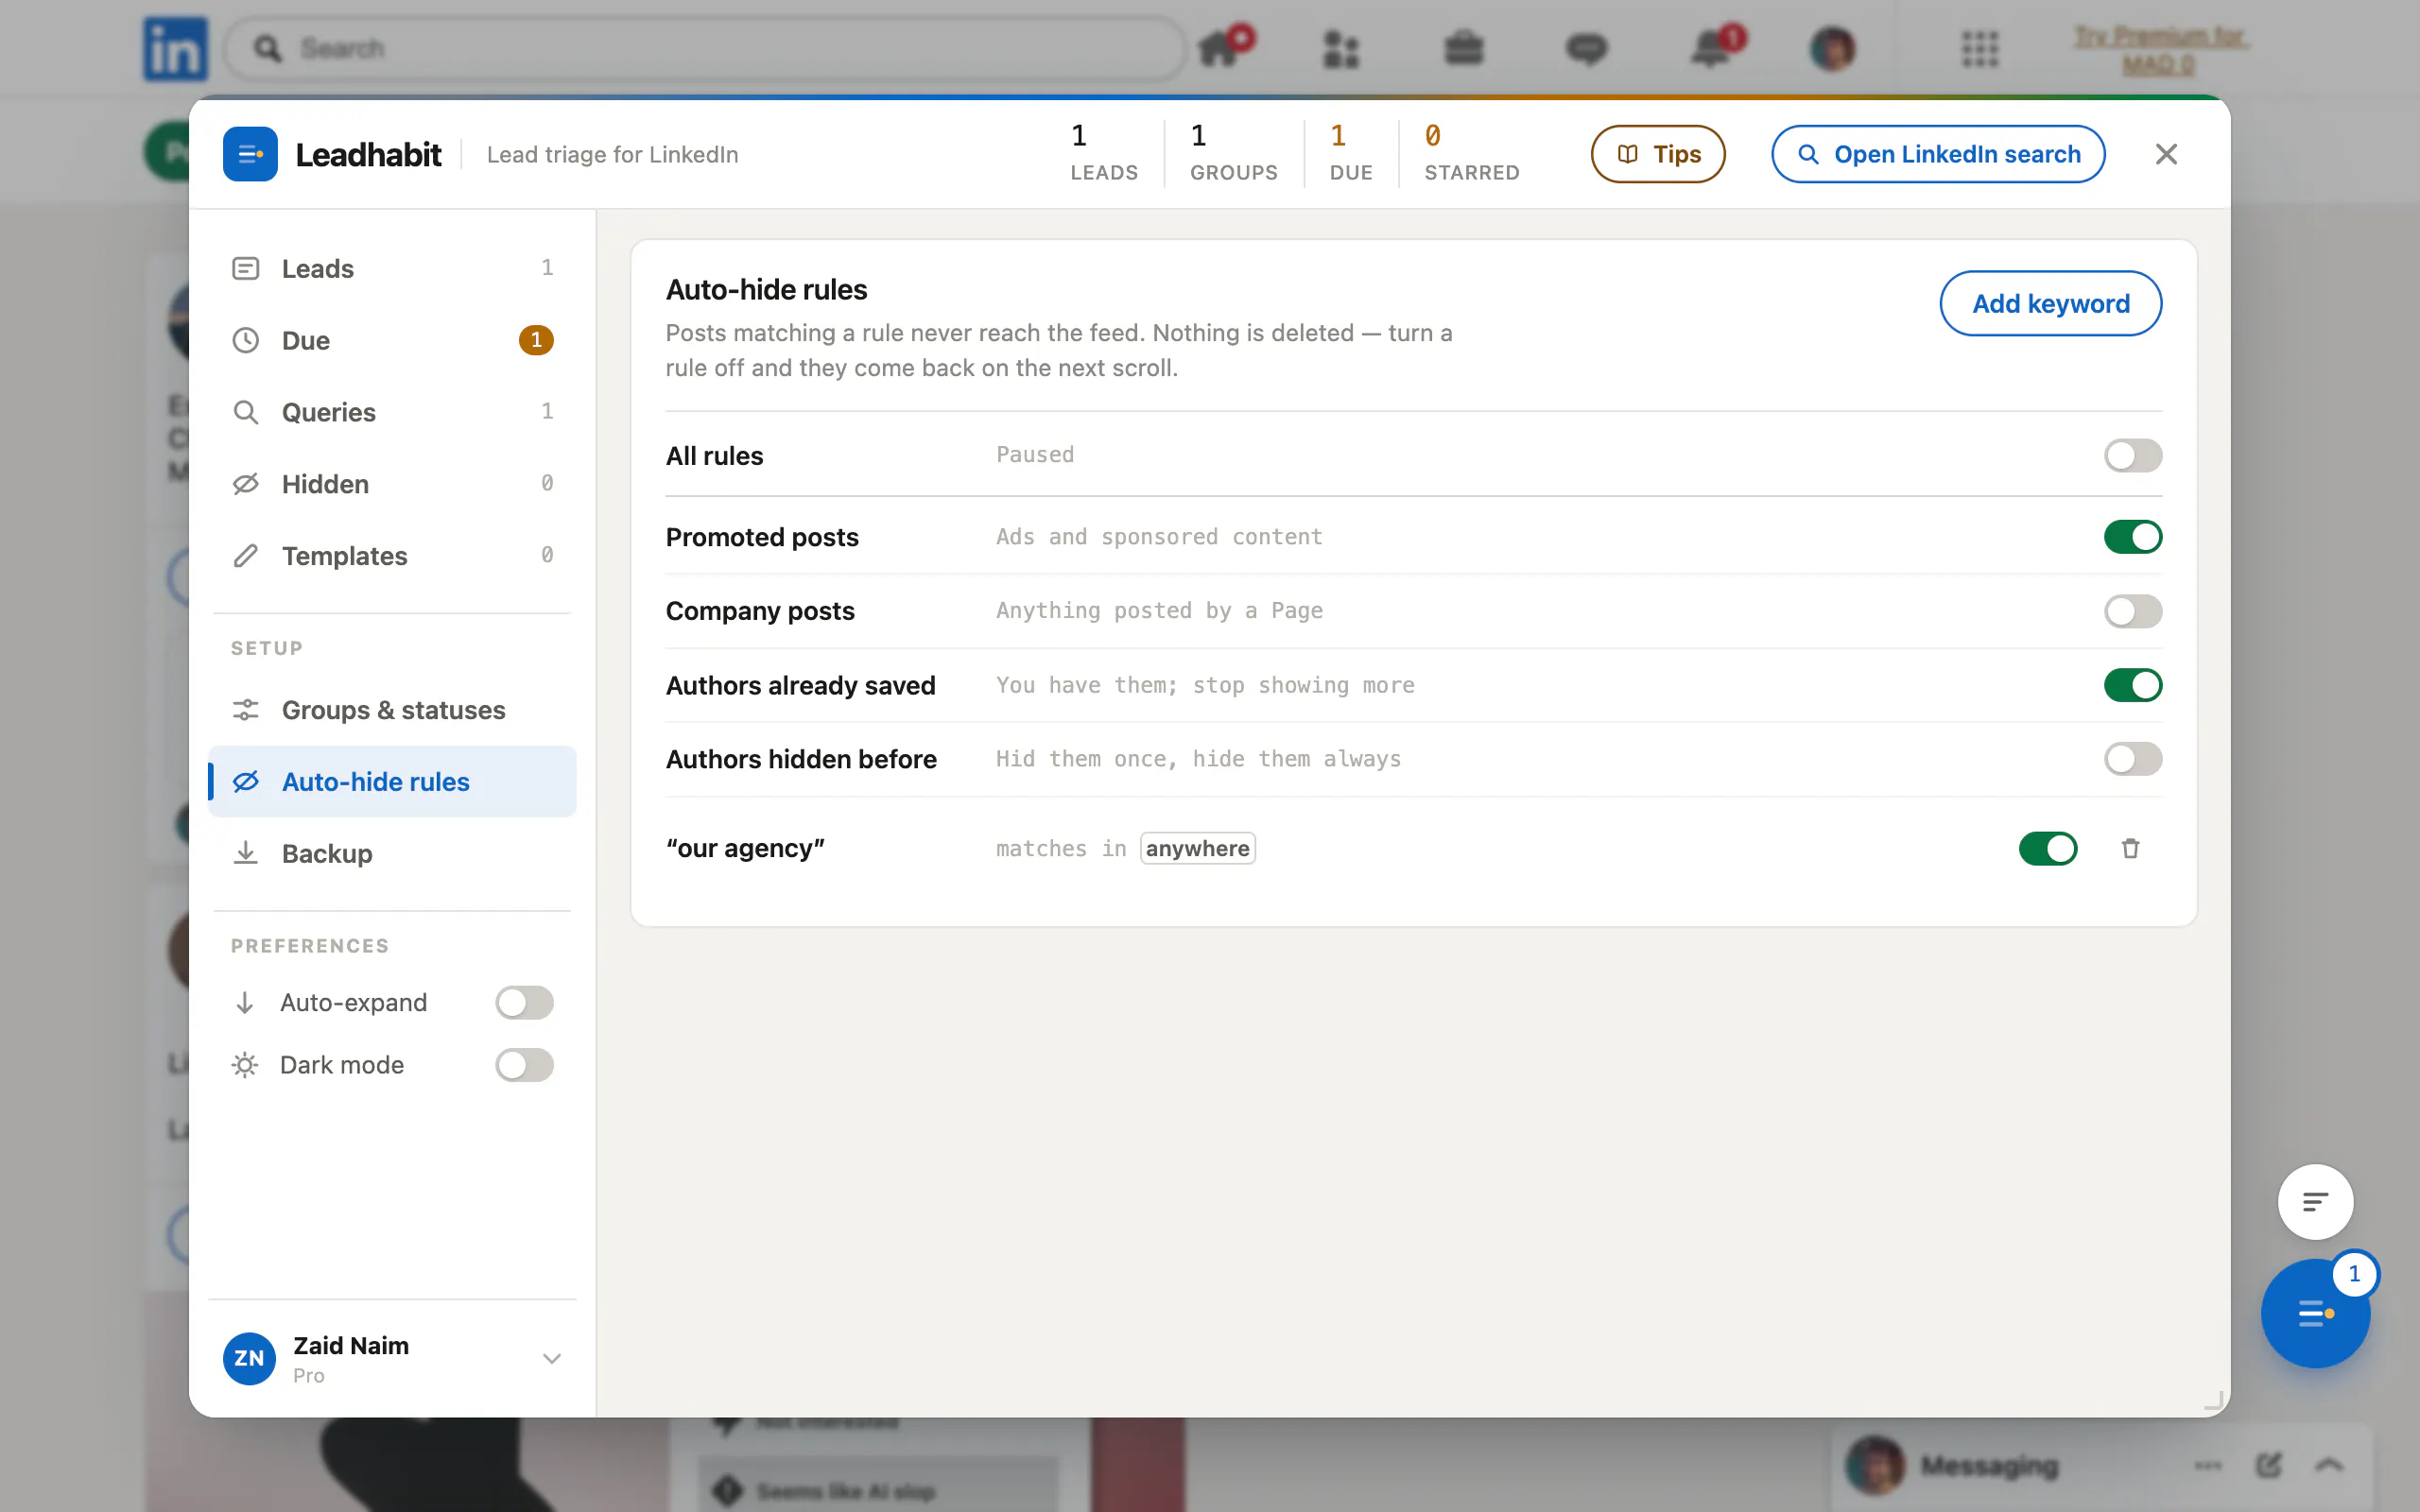Enable Dark mode switch
The image size is (2420, 1512).
pos(524,1065)
